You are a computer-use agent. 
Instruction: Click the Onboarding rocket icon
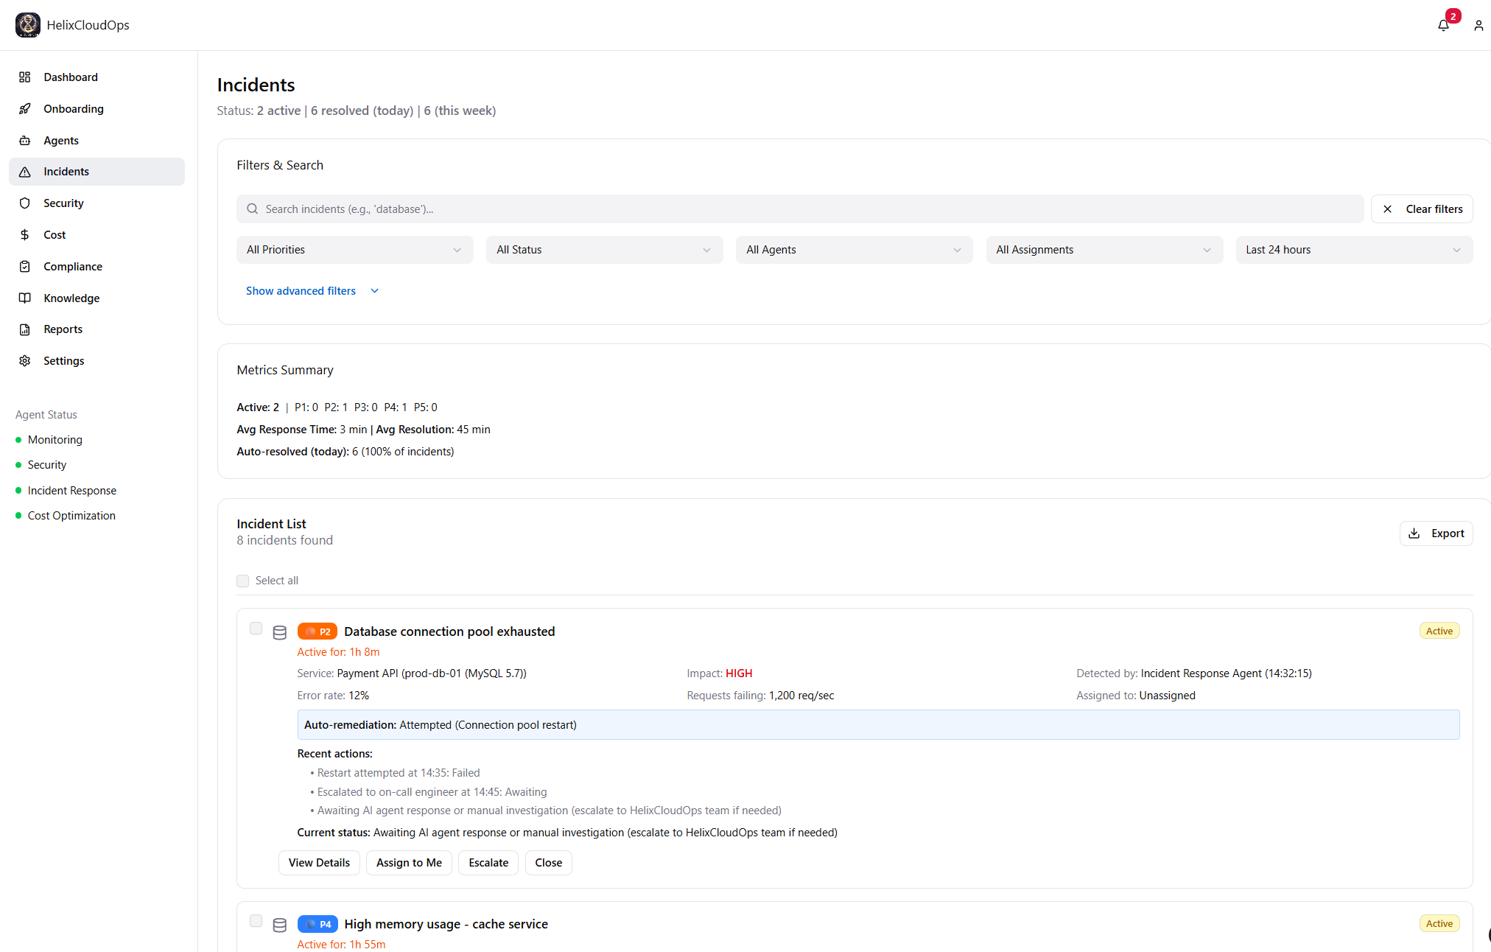(25, 109)
